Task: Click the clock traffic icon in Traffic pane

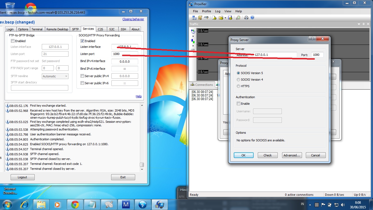Action: point(193,31)
